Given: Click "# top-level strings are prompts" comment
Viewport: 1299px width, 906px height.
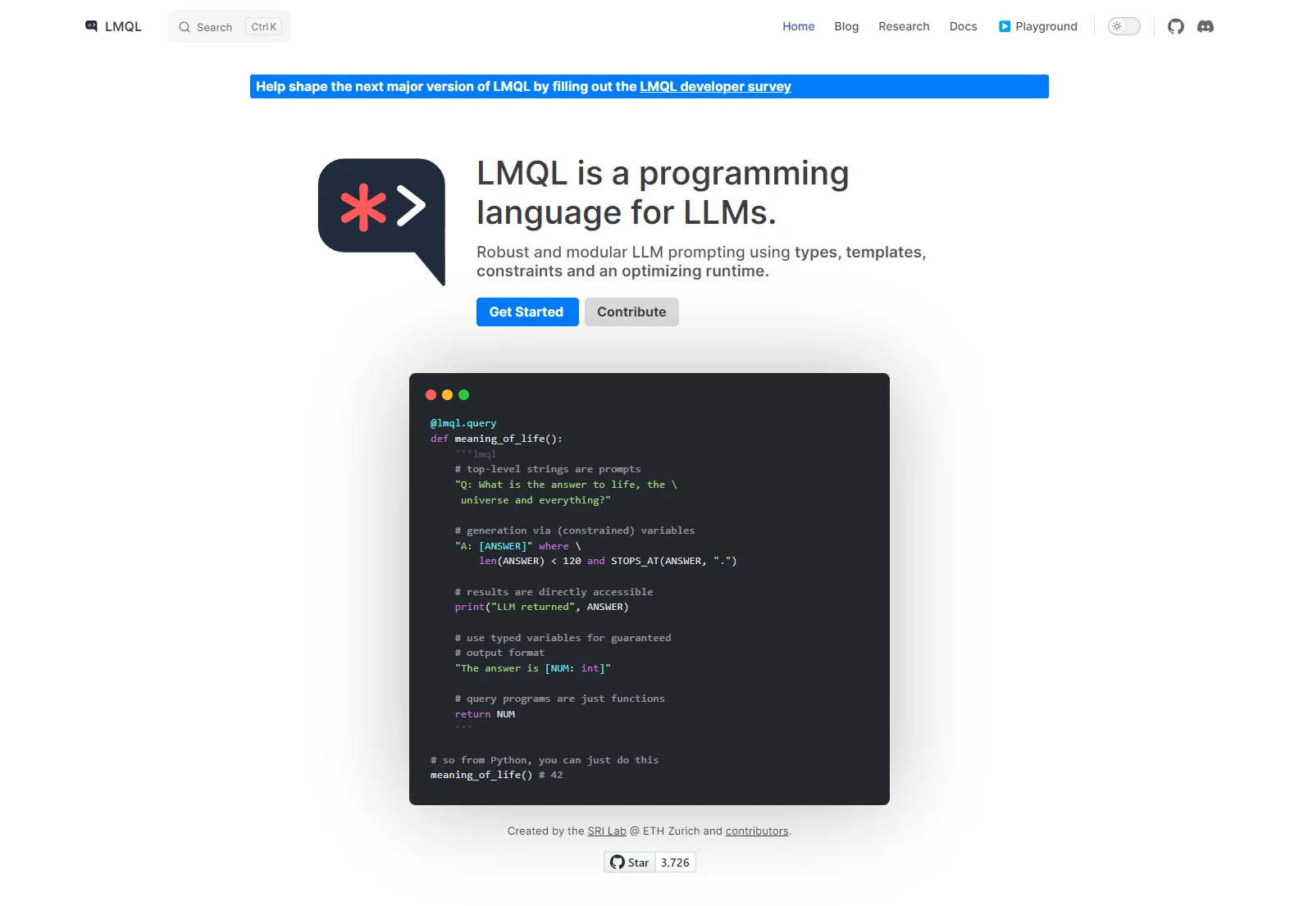Looking at the screenshot, I should 548,469.
